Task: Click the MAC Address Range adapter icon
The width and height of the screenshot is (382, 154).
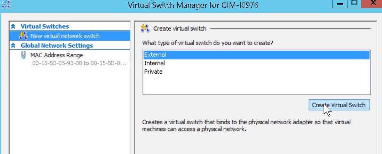Action: (24, 55)
